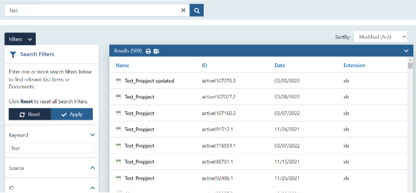
Task: Click the results scrollbar up arrow
Action: point(411,60)
